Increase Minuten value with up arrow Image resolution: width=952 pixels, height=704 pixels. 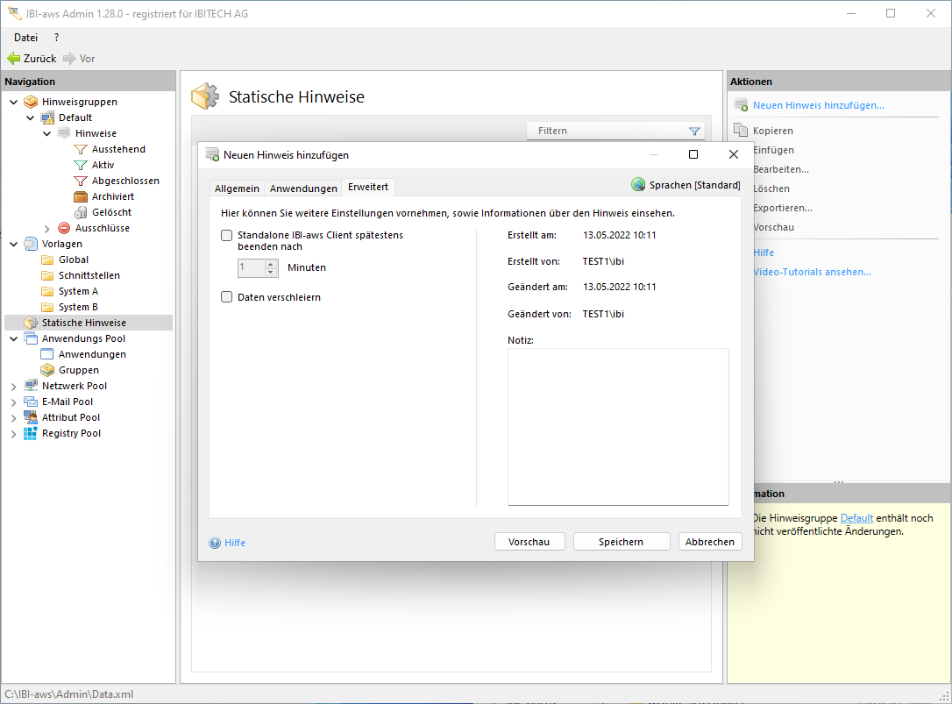coord(271,264)
